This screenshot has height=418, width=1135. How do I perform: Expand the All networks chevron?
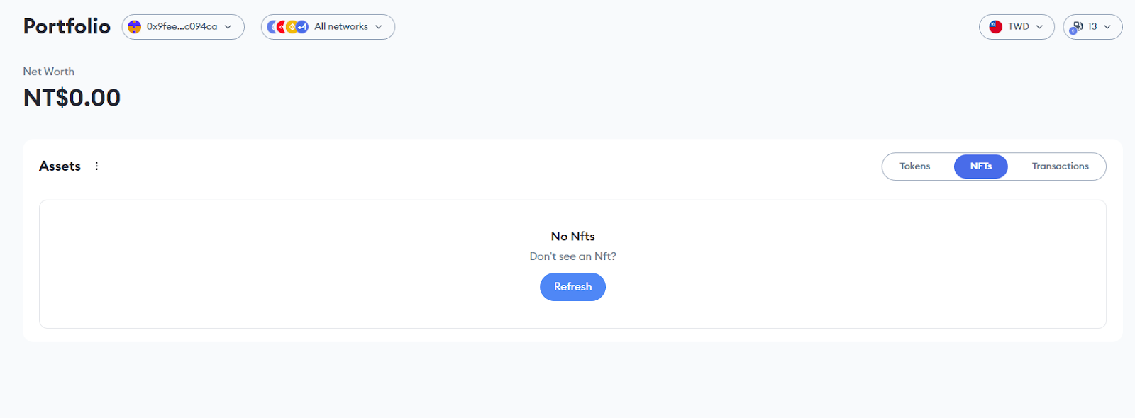pos(378,27)
